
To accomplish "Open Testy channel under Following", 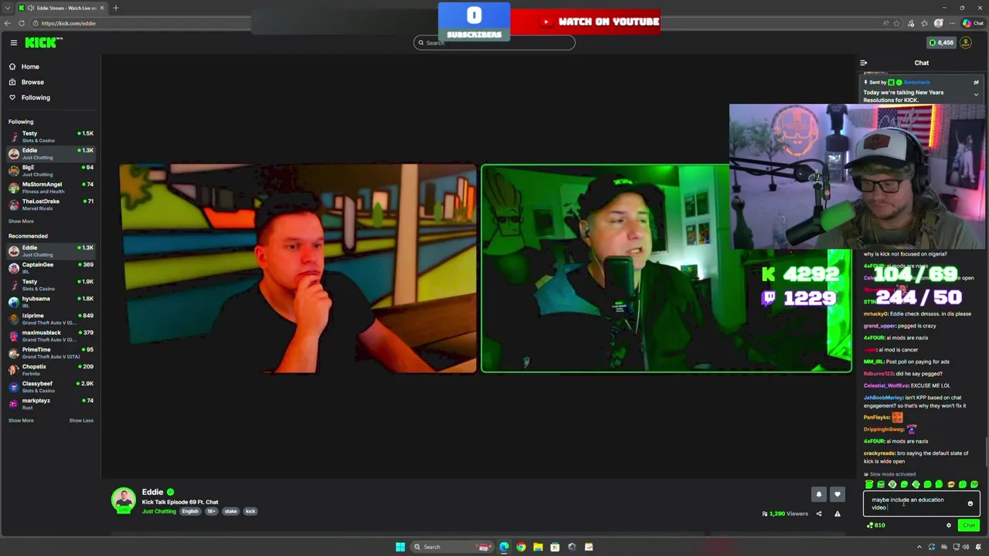I will click(x=51, y=137).
